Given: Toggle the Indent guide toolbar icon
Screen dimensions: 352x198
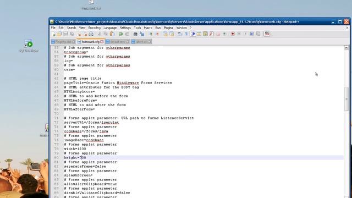Looking at the screenshot, I should [193, 34].
